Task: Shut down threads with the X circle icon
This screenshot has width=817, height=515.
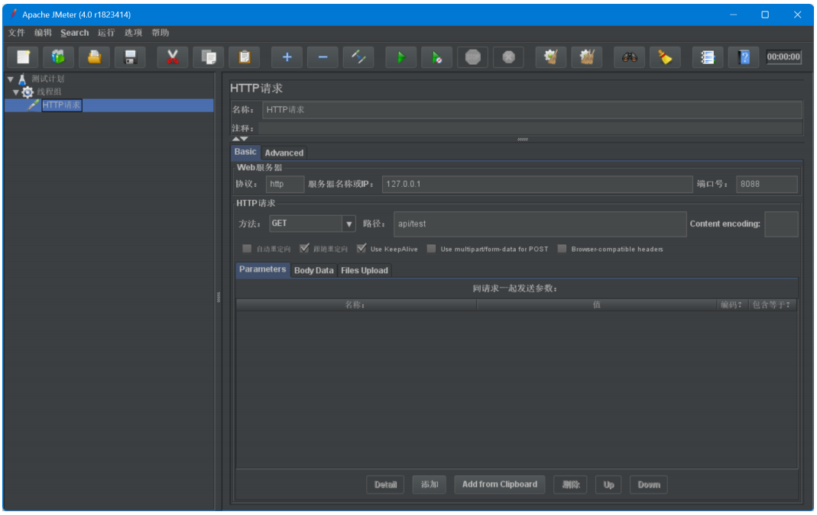Action: 508,56
